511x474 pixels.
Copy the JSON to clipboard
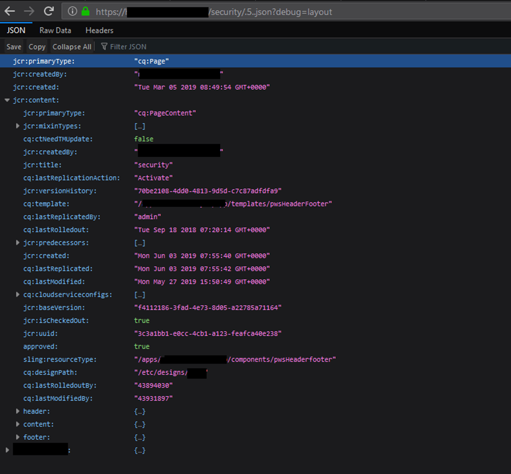pos(37,47)
